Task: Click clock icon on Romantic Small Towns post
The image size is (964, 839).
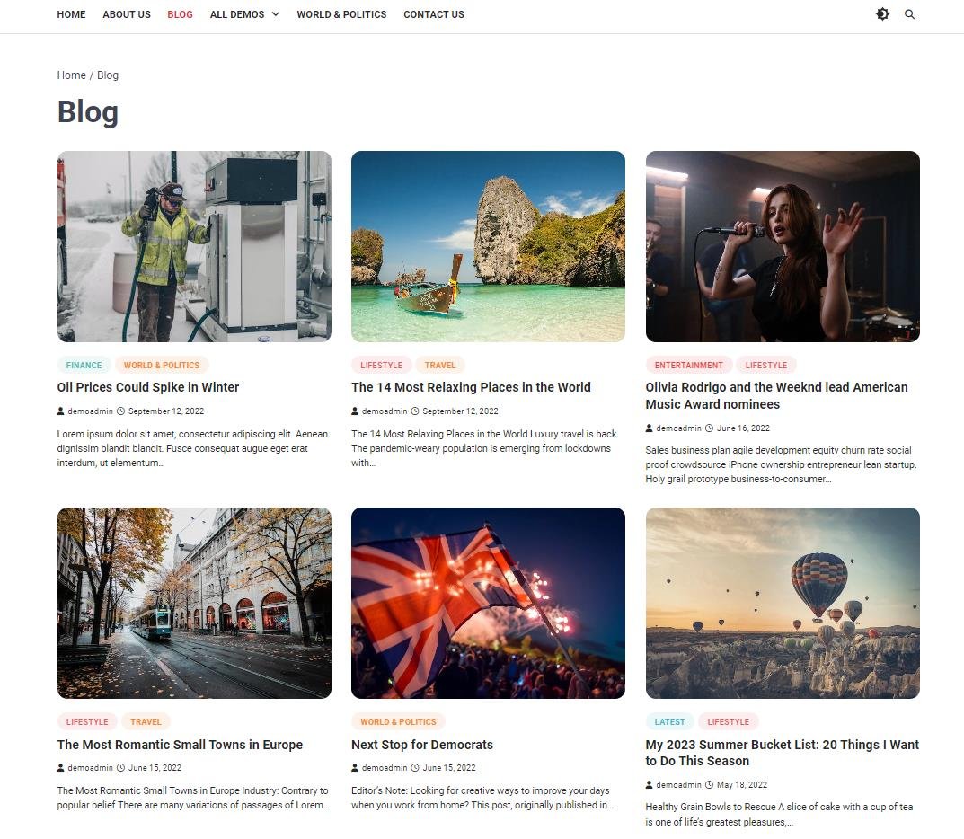Action: tap(121, 768)
